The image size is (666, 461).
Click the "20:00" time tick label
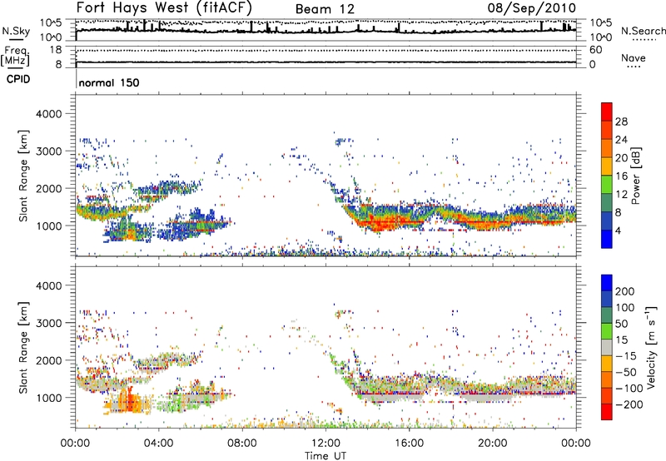pos(493,444)
